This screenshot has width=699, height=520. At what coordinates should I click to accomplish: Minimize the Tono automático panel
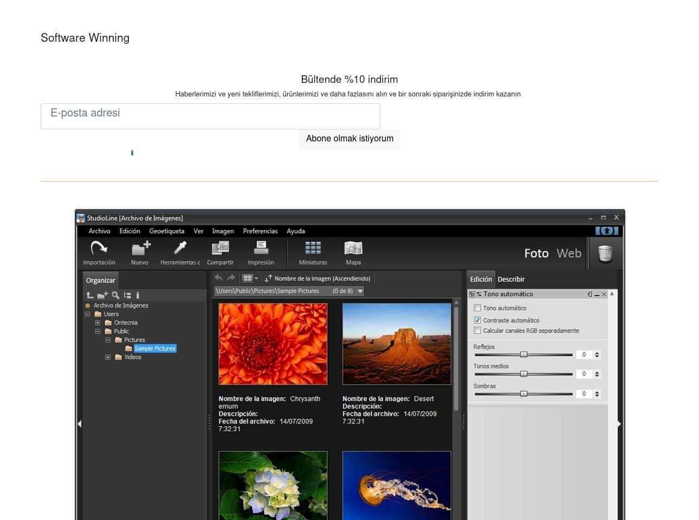pos(597,295)
